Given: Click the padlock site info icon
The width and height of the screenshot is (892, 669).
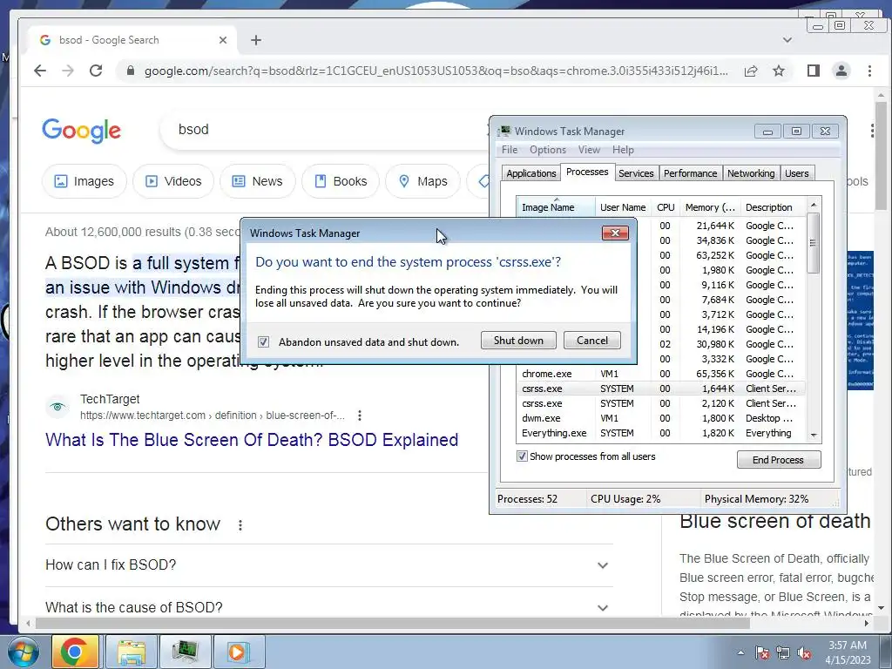Looking at the screenshot, I should pos(131,71).
